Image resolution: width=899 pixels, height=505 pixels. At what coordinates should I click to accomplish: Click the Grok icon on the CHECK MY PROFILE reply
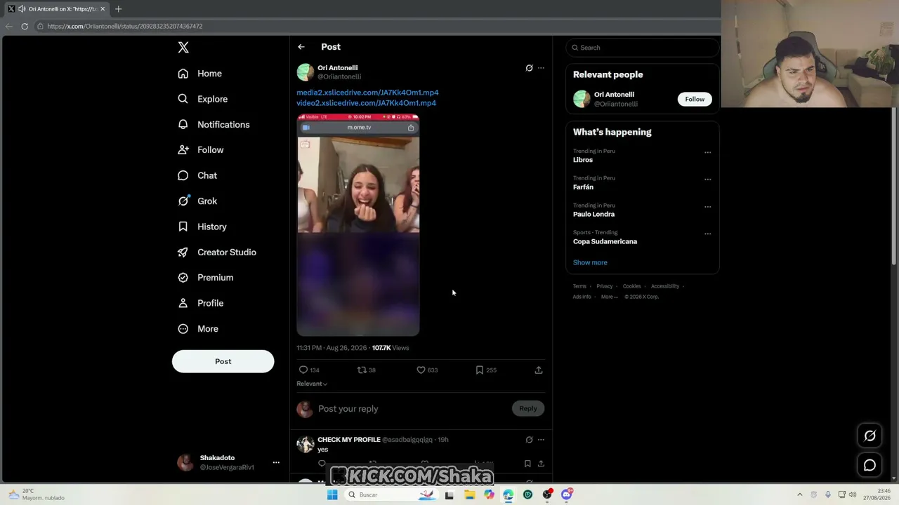click(x=529, y=440)
